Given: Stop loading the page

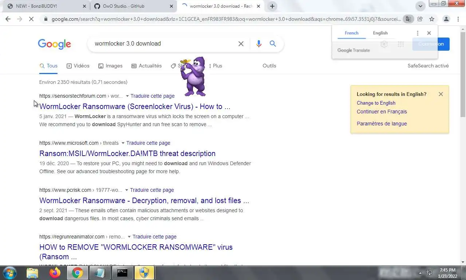Looking at the screenshot, I should point(31,19).
